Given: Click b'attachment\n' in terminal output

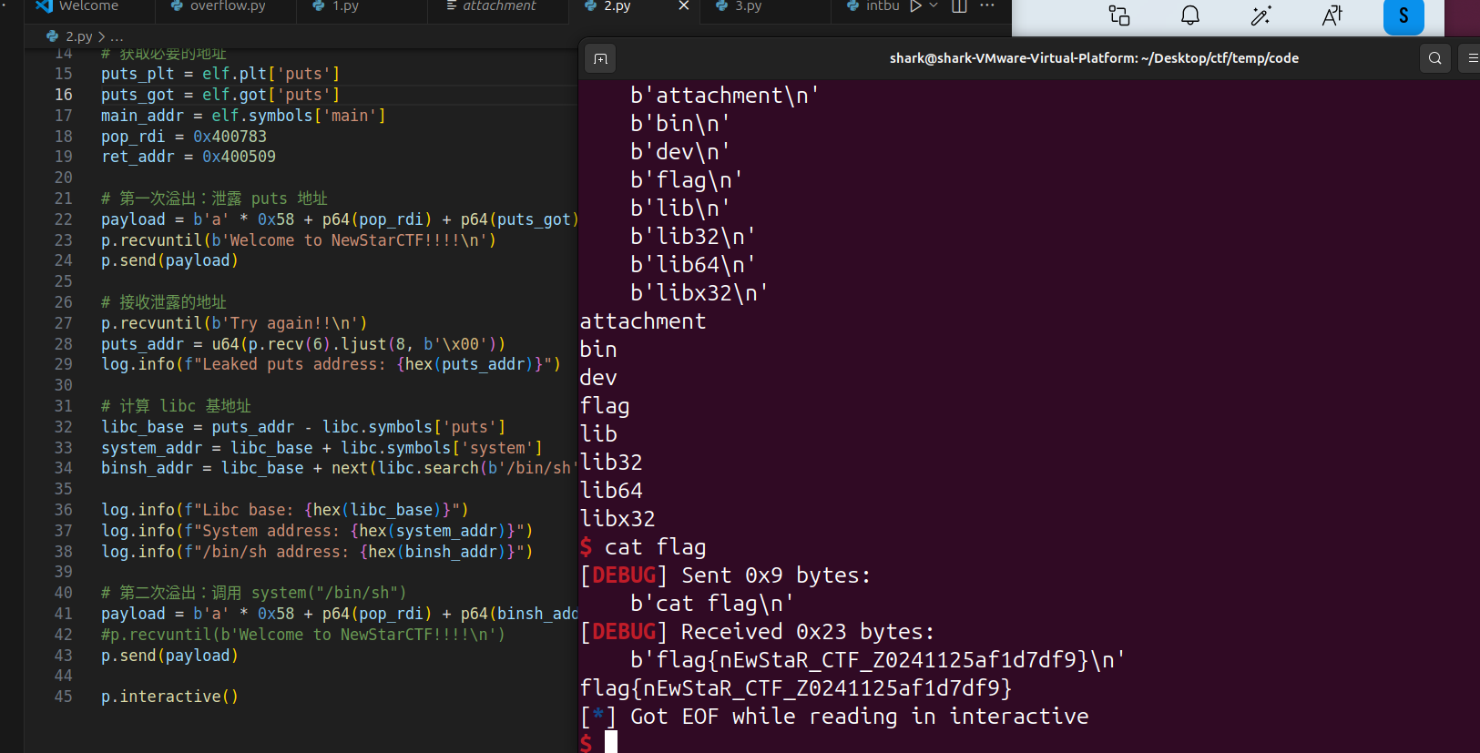Looking at the screenshot, I should 724,96.
